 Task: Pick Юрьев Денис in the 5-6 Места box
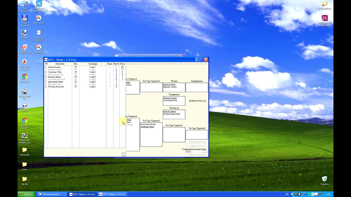170,112
